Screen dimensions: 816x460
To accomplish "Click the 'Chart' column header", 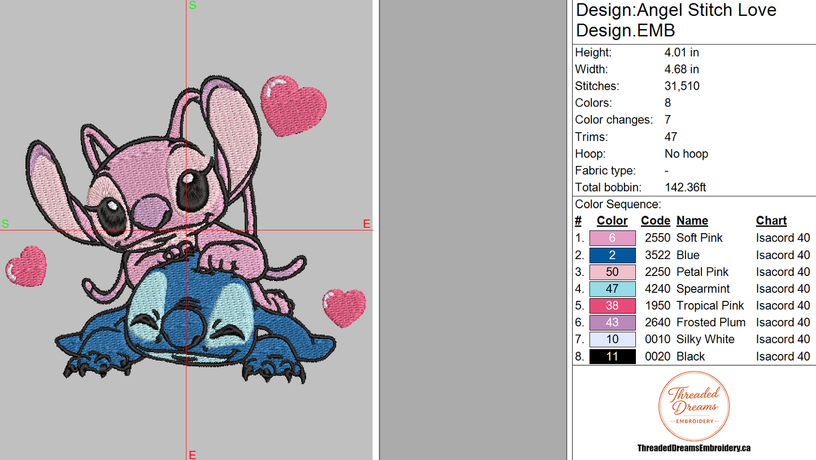I will [771, 221].
